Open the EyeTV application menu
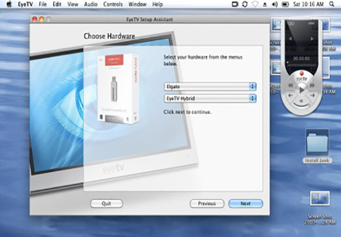Viewport: 341px width, 237px height. [x=25, y=4]
